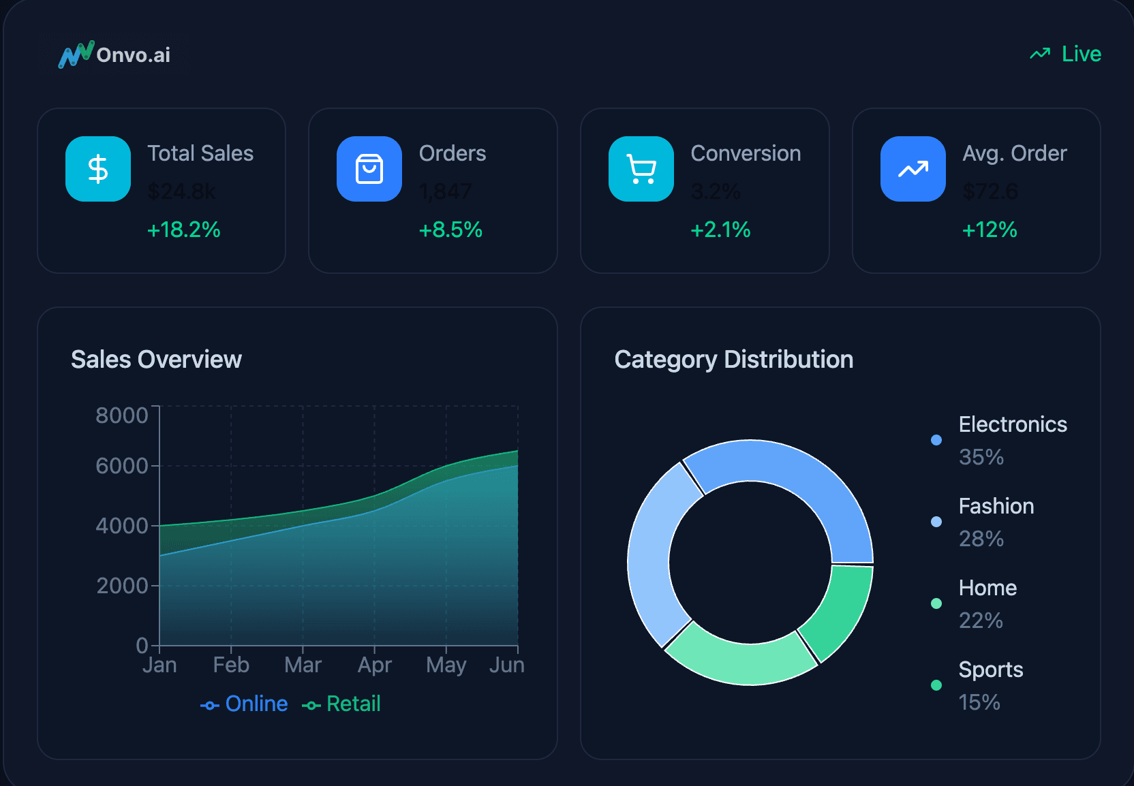Click the Sales Overview heading
Image resolution: width=1134 pixels, height=786 pixels.
pos(156,359)
